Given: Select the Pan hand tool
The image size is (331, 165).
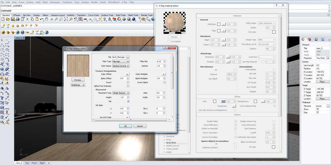Looking at the screenshot, I should (x=46, y=19).
